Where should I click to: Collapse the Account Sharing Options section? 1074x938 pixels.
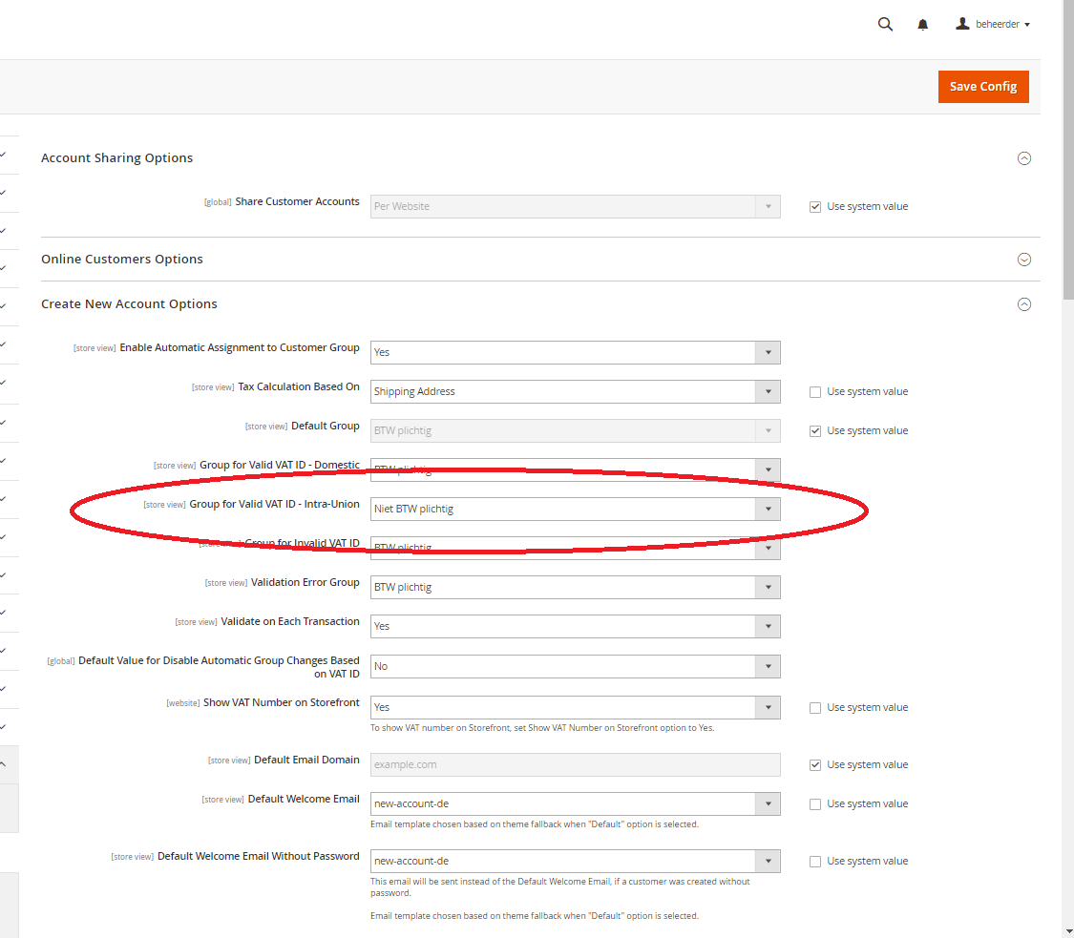(1025, 158)
